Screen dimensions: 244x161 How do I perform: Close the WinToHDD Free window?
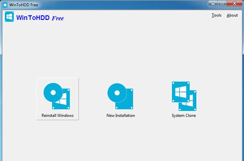pyautogui.click(x=235, y=4)
